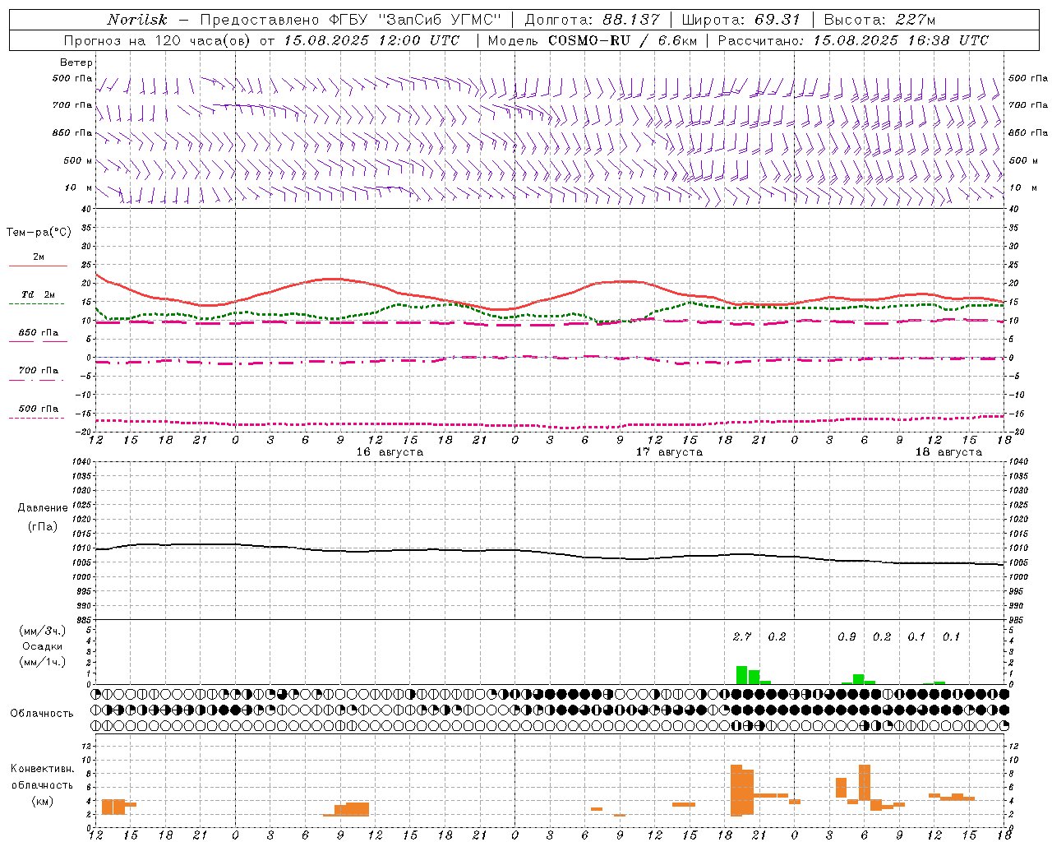This screenshot has height=842, width=1052.
Task: Click the Norilsk station title
Action: coord(137,20)
